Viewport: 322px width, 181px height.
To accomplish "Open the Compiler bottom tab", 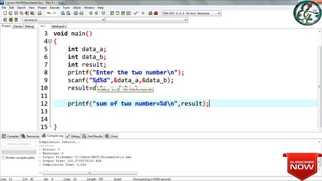I will click(10, 136).
